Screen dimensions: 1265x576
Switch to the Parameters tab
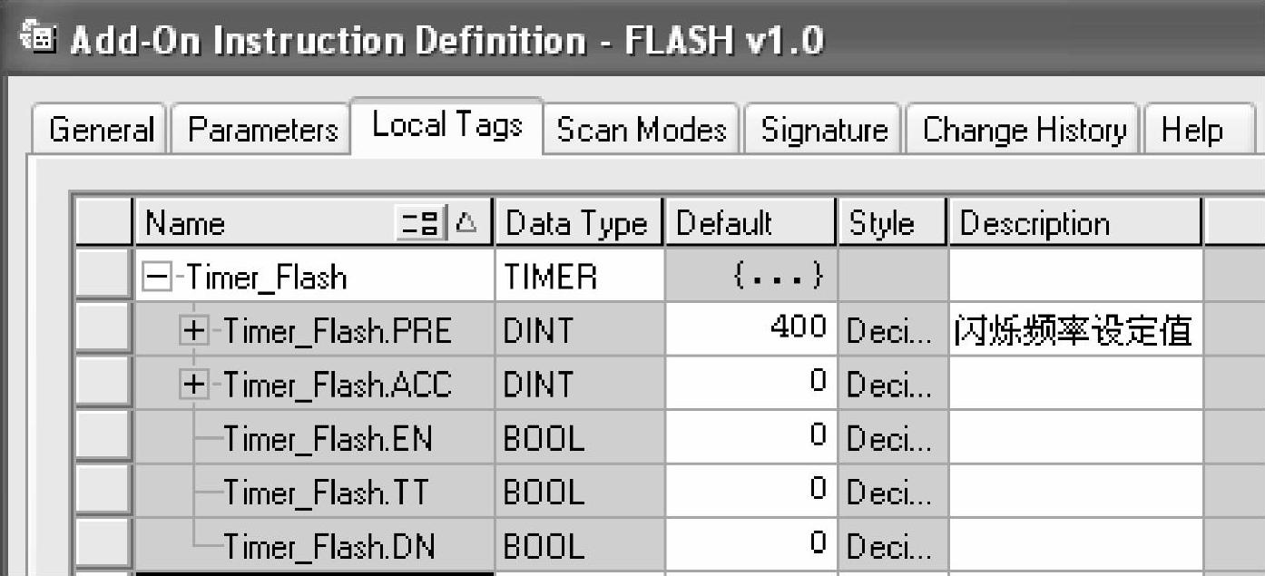click(x=262, y=130)
